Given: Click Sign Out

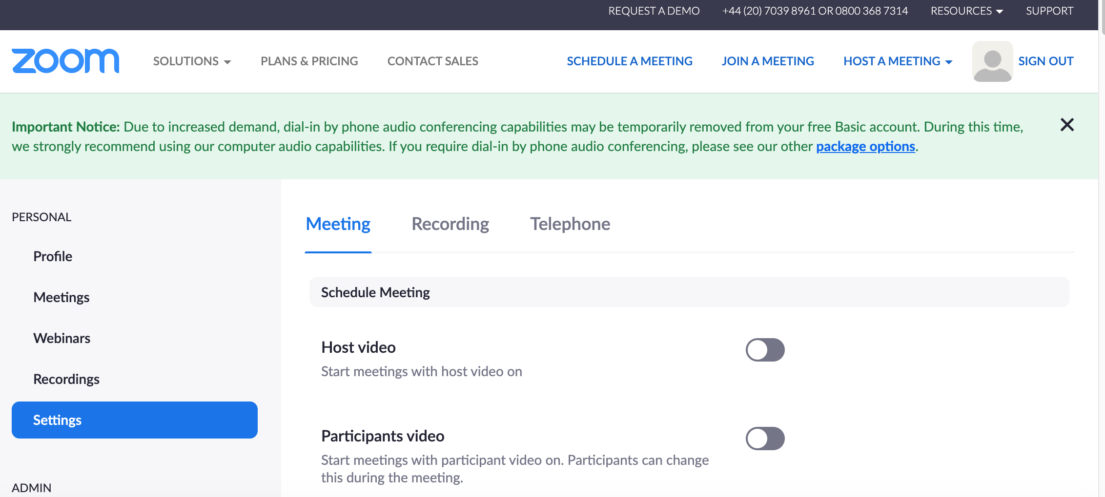Looking at the screenshot, I should click(x=1045, y=61).
